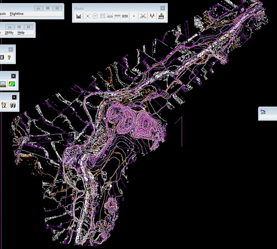Click the solid triangle surface icon in Model toolbar
This screenshot has width=277, height=249.
coord(79,16)
